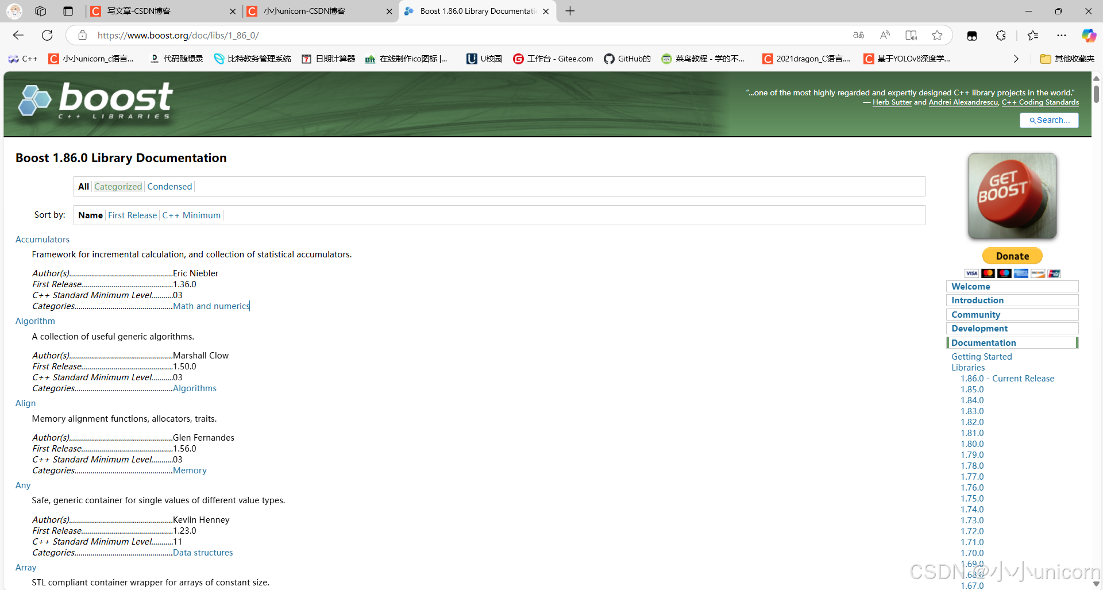Image resolution: width=1103 pixels, height=590 pixels.
Task: Open browser settings and more menu
Action: pos(1061,35)
